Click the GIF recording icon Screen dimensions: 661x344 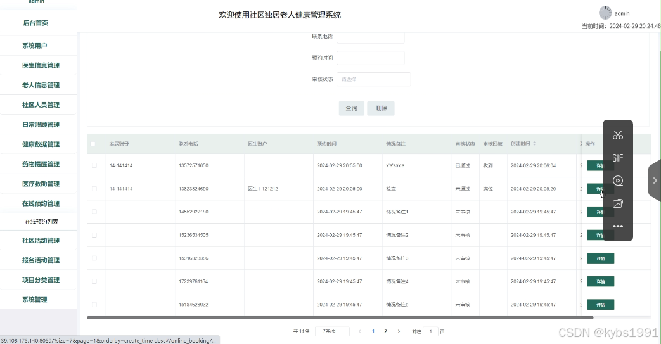tap(617, 158)
